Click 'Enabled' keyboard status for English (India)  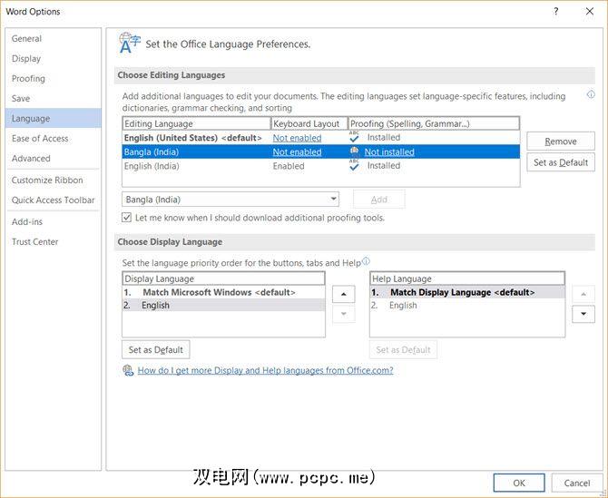289,166
